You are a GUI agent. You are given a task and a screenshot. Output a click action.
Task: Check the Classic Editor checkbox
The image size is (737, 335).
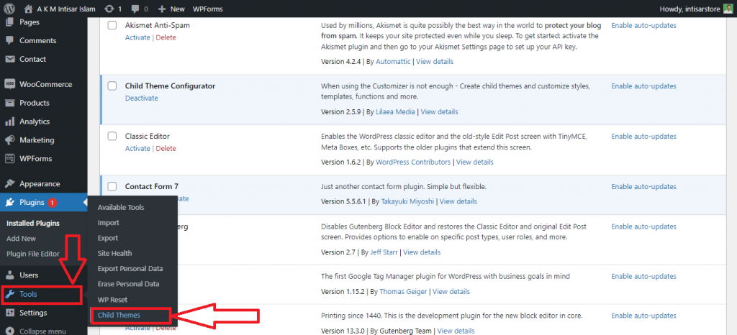point(112,136)
